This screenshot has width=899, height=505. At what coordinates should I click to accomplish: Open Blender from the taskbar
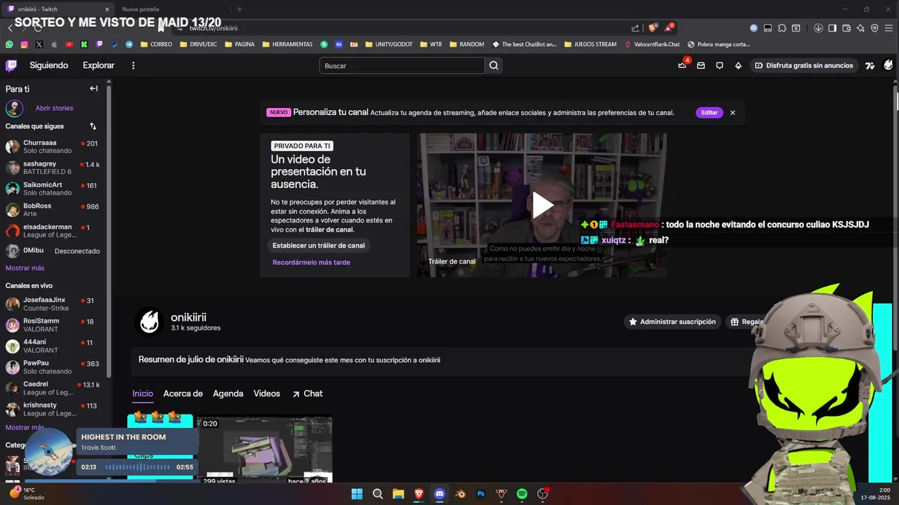coord(460,494)
